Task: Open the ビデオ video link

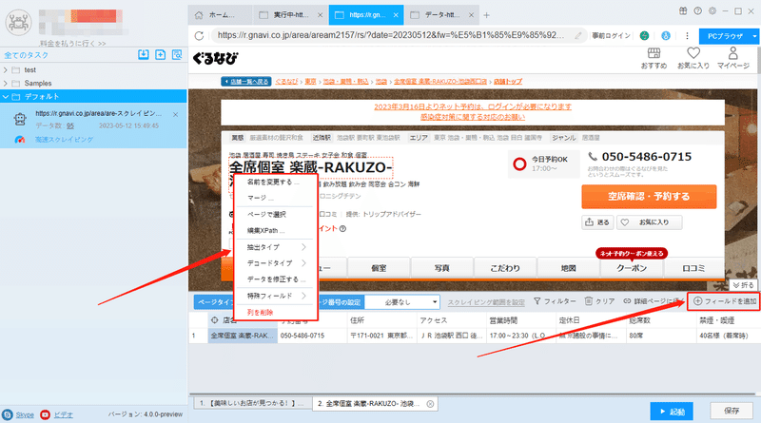Action: pos(63,414)
